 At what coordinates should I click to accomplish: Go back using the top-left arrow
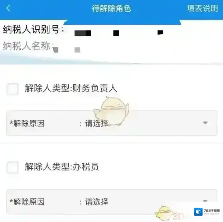pyautogui.click(x=8, y=8)
